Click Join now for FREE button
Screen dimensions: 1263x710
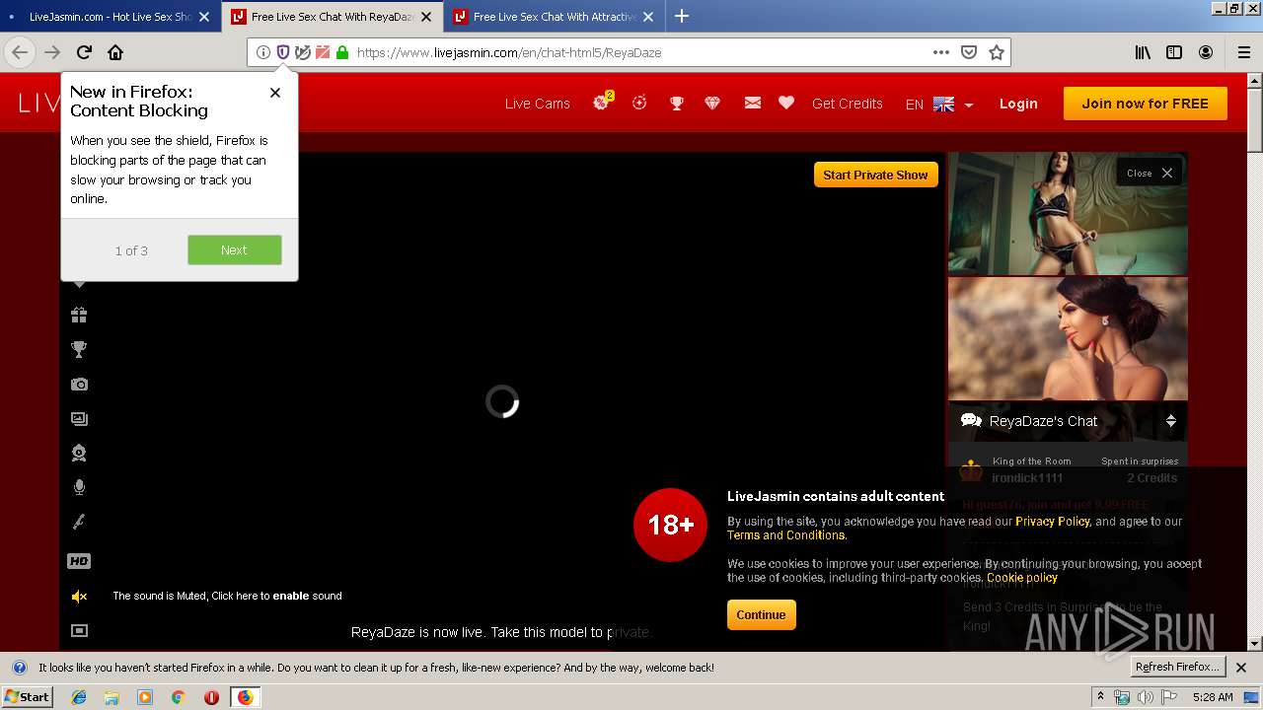click(1146, 104)
